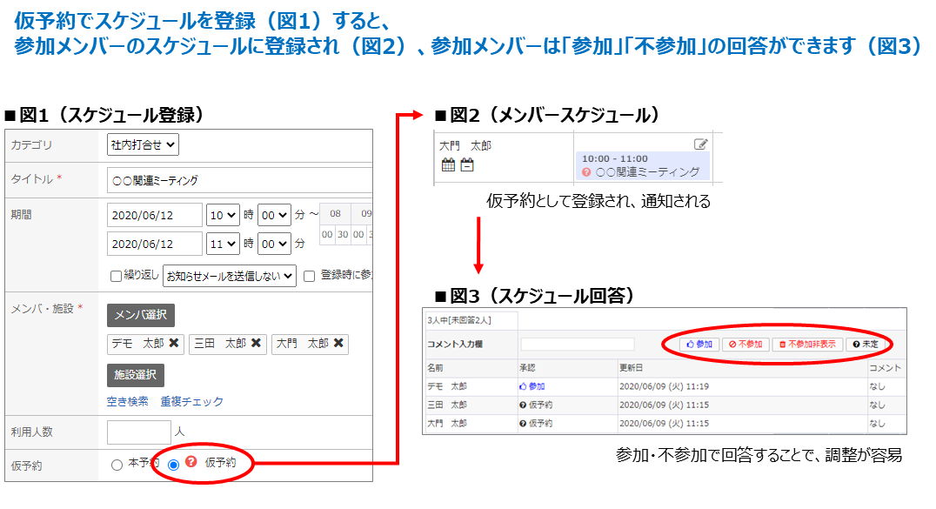
Task: Open the 10:00 - 11:00 ○○関連ミーティング schedule entry
Action: 642,165
